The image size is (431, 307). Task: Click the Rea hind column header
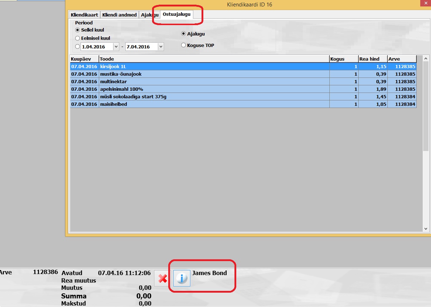[372, 59]
